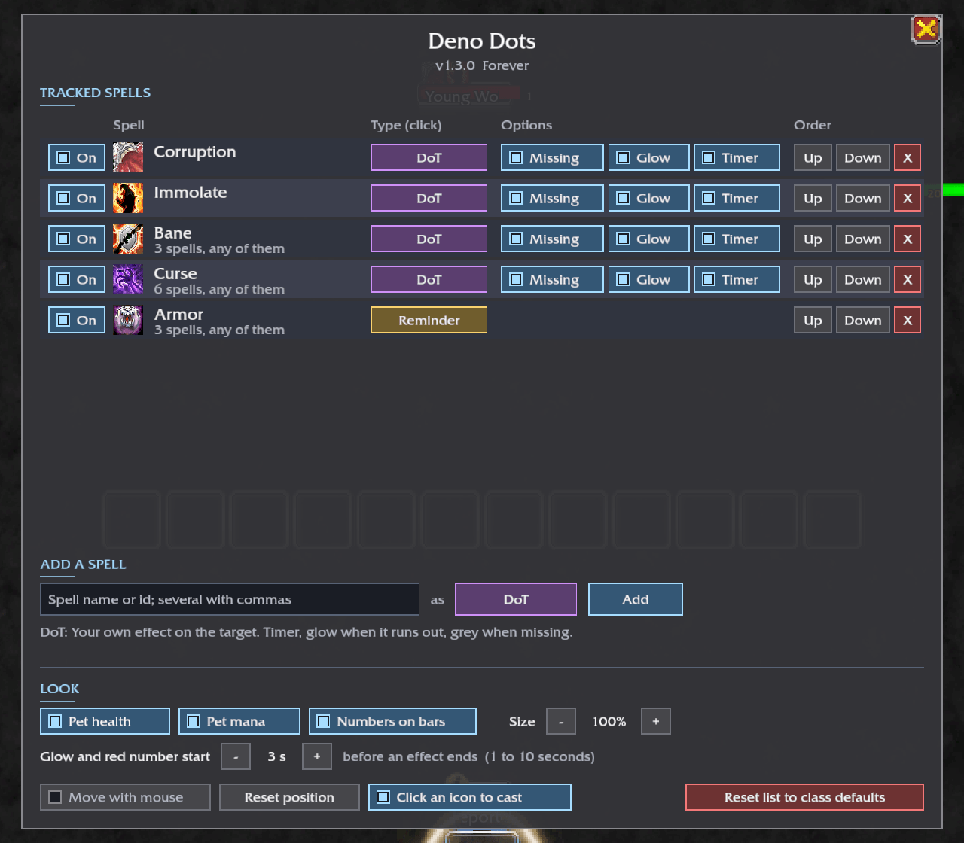Click the Reset position button
The height and width of the screenshot is (843, 964).
tap(289, 797)
